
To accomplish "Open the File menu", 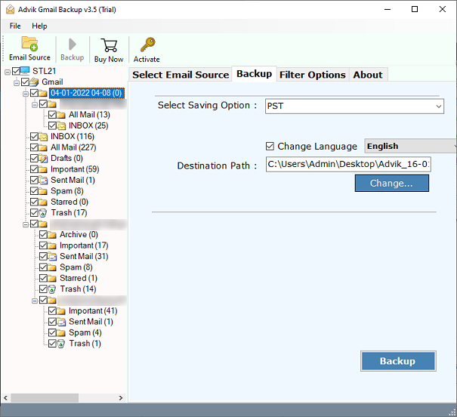I will click(x=15, y=26).
